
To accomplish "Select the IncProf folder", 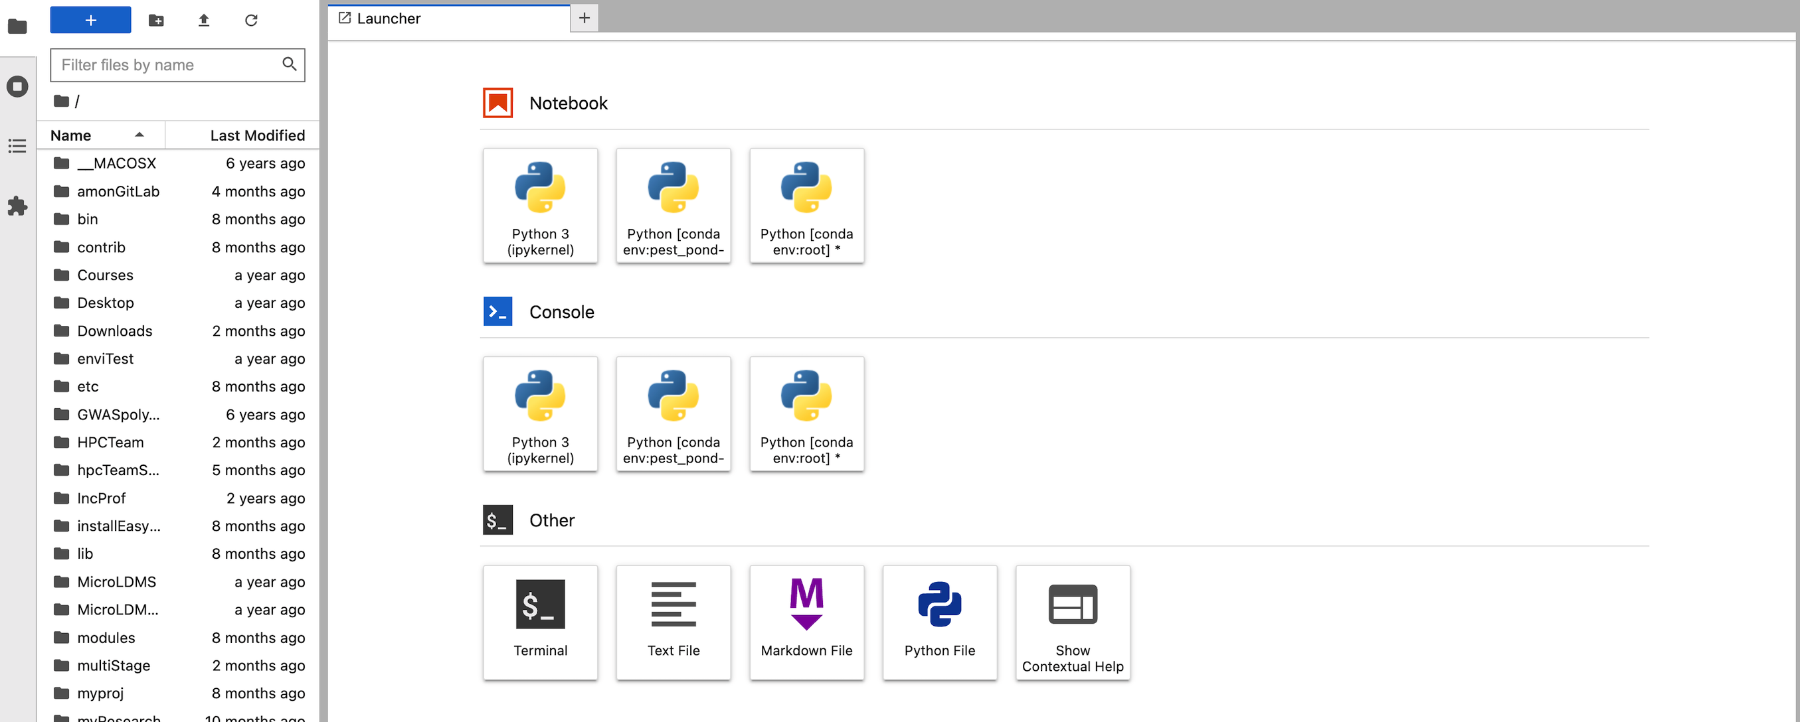I will tap(178, 498).
